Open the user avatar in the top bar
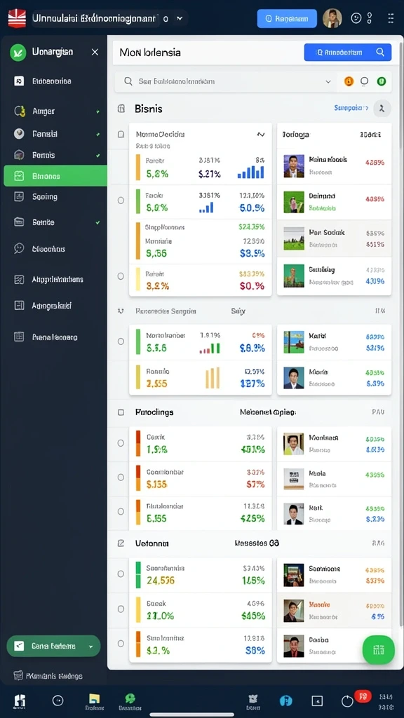 332,18
